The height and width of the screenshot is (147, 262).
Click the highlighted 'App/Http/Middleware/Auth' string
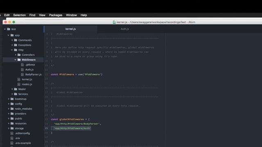coord(72,128)
